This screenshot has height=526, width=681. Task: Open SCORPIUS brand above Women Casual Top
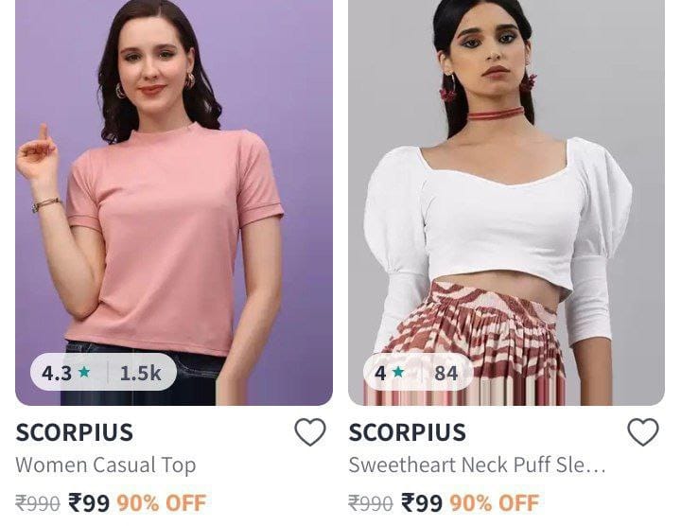pyautogui.click(x=75, y=432)
